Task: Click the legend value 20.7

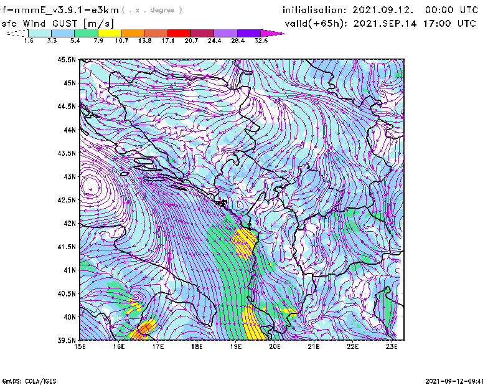Action: (191, 40)
